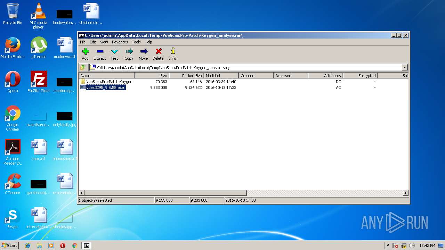Sort by Encrypted column header

point(360,75)
